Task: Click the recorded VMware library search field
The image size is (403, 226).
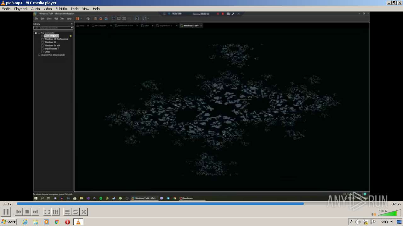Action: tap(53, 28)
